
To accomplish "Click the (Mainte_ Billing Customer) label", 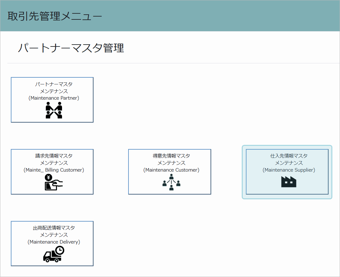I will [x=54, y=170].
